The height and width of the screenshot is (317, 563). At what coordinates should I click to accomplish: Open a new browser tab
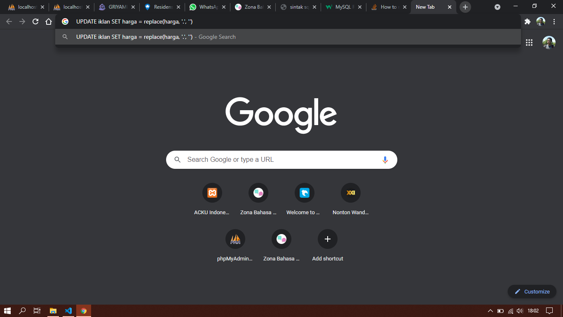[x=465, y=7]
